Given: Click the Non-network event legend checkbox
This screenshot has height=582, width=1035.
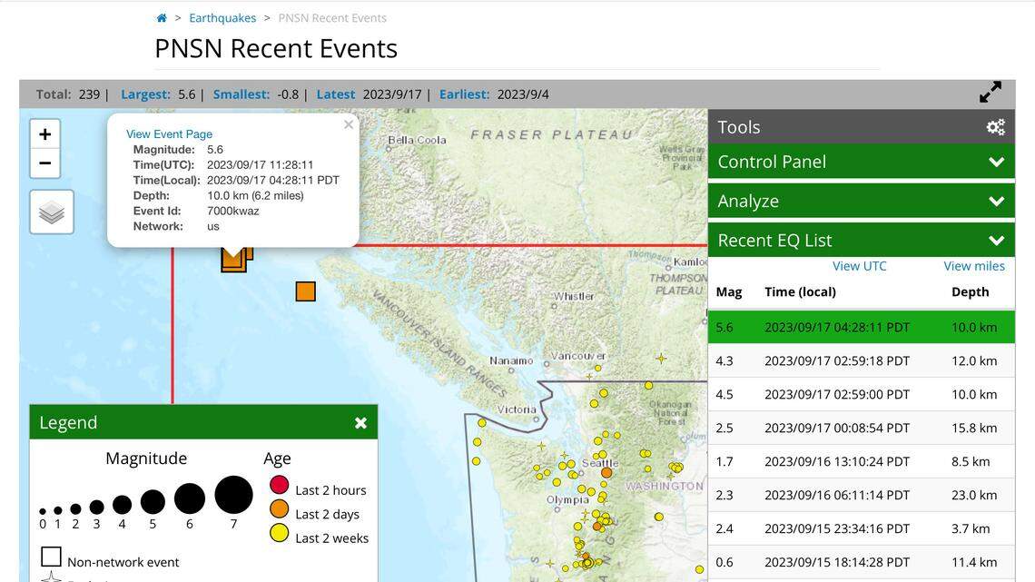Looking at the screenshot, I should [x=51, y=556].
